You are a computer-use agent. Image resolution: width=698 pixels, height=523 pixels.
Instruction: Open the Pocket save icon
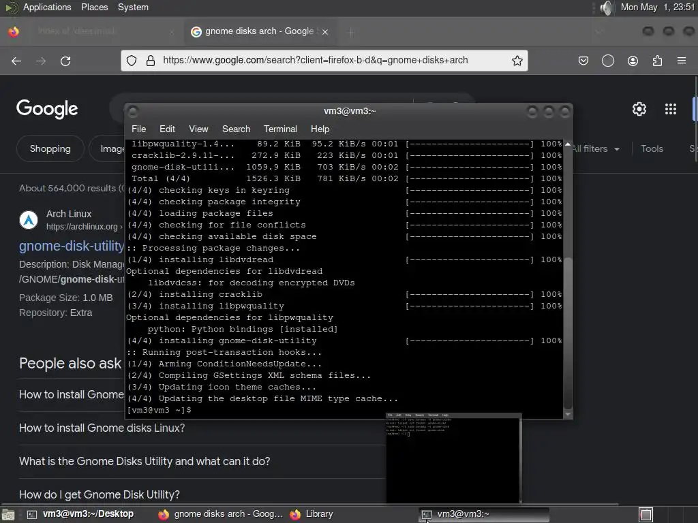coord(583,61)
